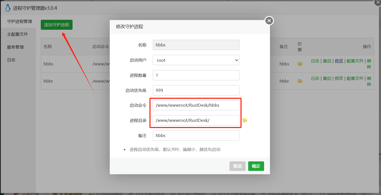Switch to 主配置文件 section
Image resolution: width=381 pixels, height=195 pixels.
(x=16, y=34)
